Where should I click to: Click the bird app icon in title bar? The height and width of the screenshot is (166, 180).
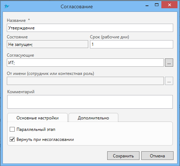coord(7,6)
